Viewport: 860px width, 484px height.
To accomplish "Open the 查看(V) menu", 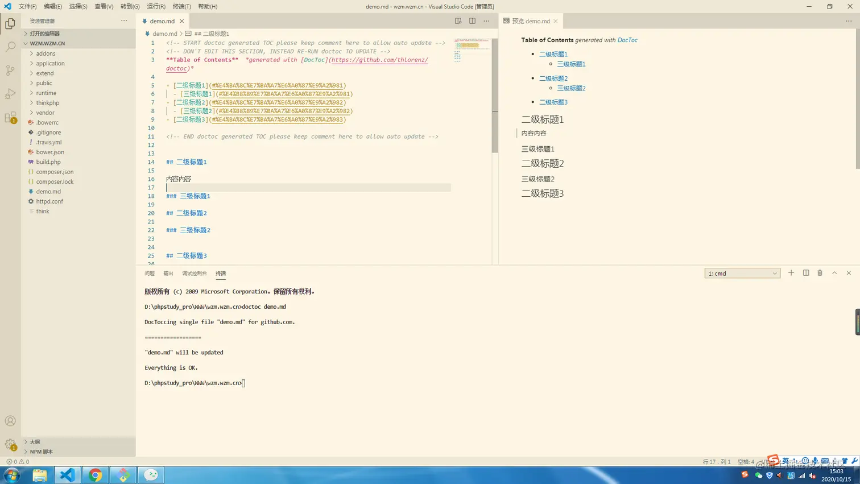I will (x=104, y=6).
